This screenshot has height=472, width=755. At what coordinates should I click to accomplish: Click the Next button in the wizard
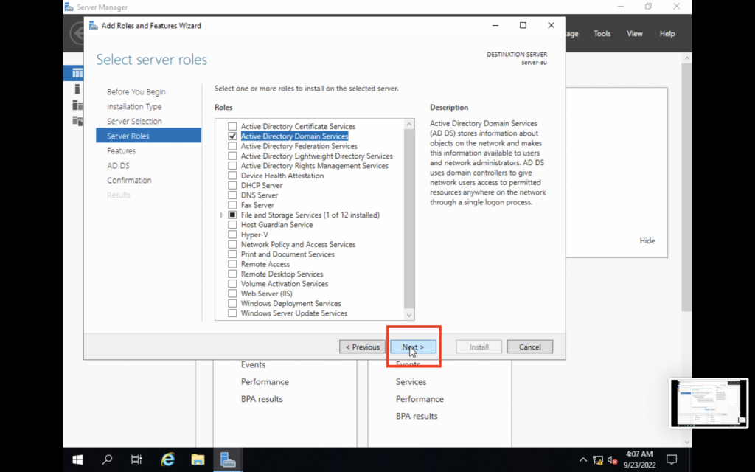coord(413,347)
